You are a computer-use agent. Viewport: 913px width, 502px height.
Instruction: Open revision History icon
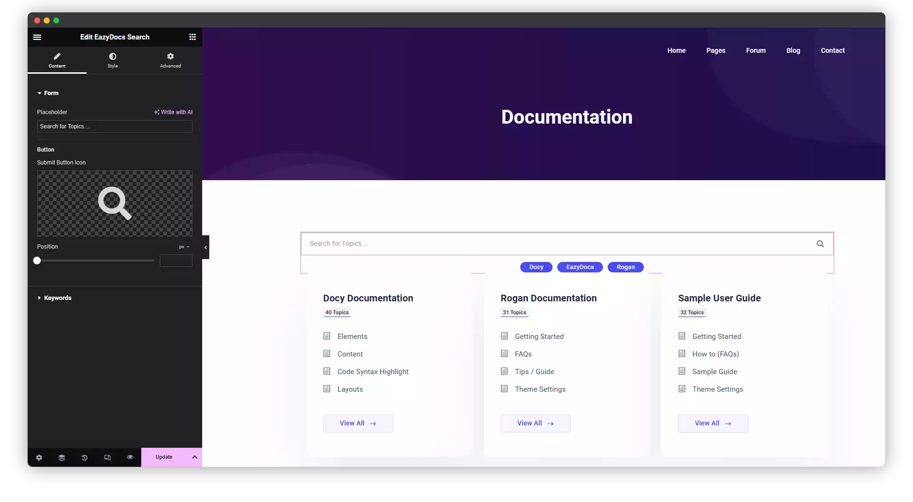[x=84, y=457]
